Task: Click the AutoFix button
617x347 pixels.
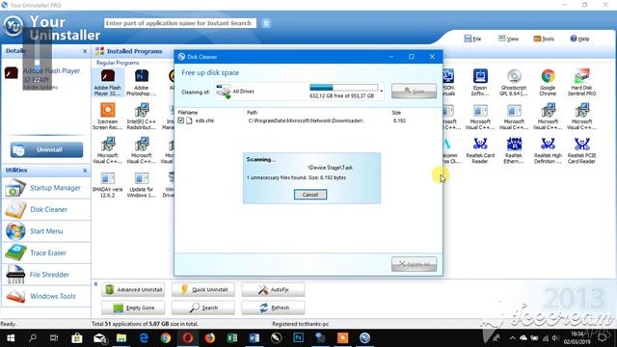Action: pyautogui.click(x=273, y=289)
